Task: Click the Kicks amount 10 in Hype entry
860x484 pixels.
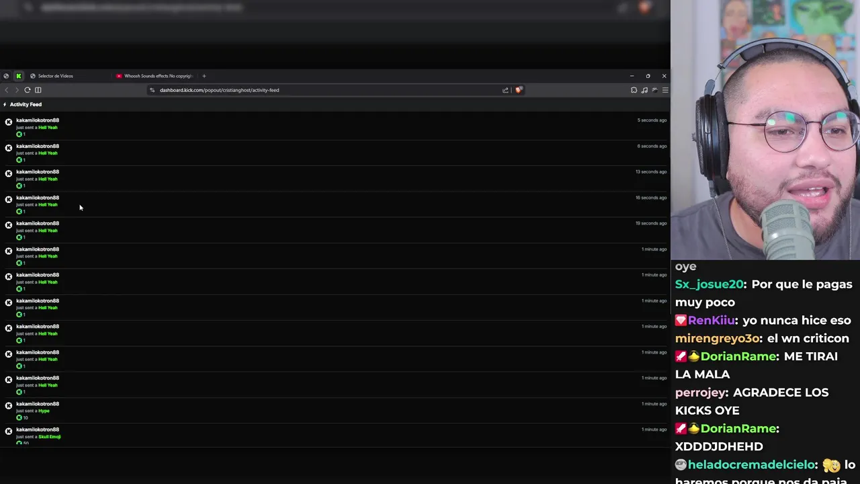Action: (x=26, y=418)
